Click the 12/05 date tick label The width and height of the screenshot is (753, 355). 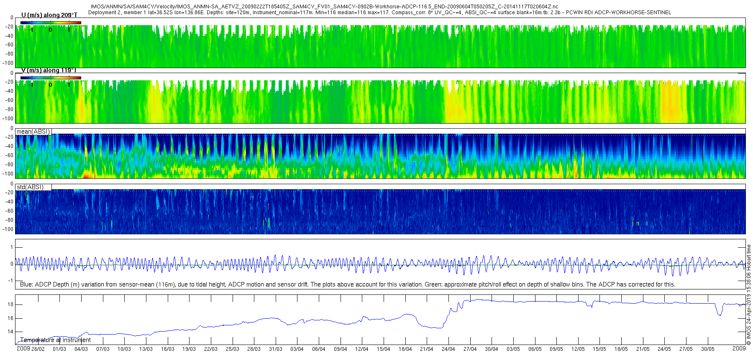(578, 349)
